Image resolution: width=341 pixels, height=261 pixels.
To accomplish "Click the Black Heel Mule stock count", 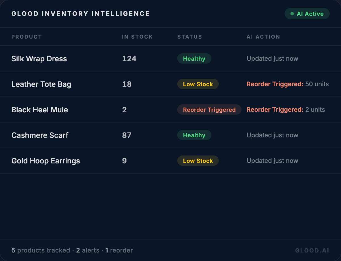I will pos(124,110).
